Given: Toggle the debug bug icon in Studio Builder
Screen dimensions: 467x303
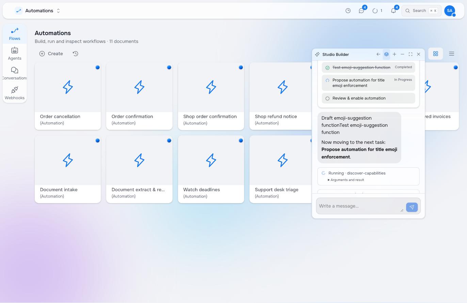Looking at the screenshot, I should coord(386,54).
